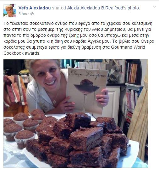
Task: Click the word "shared" in post header
Action: (x=59, y=8)
